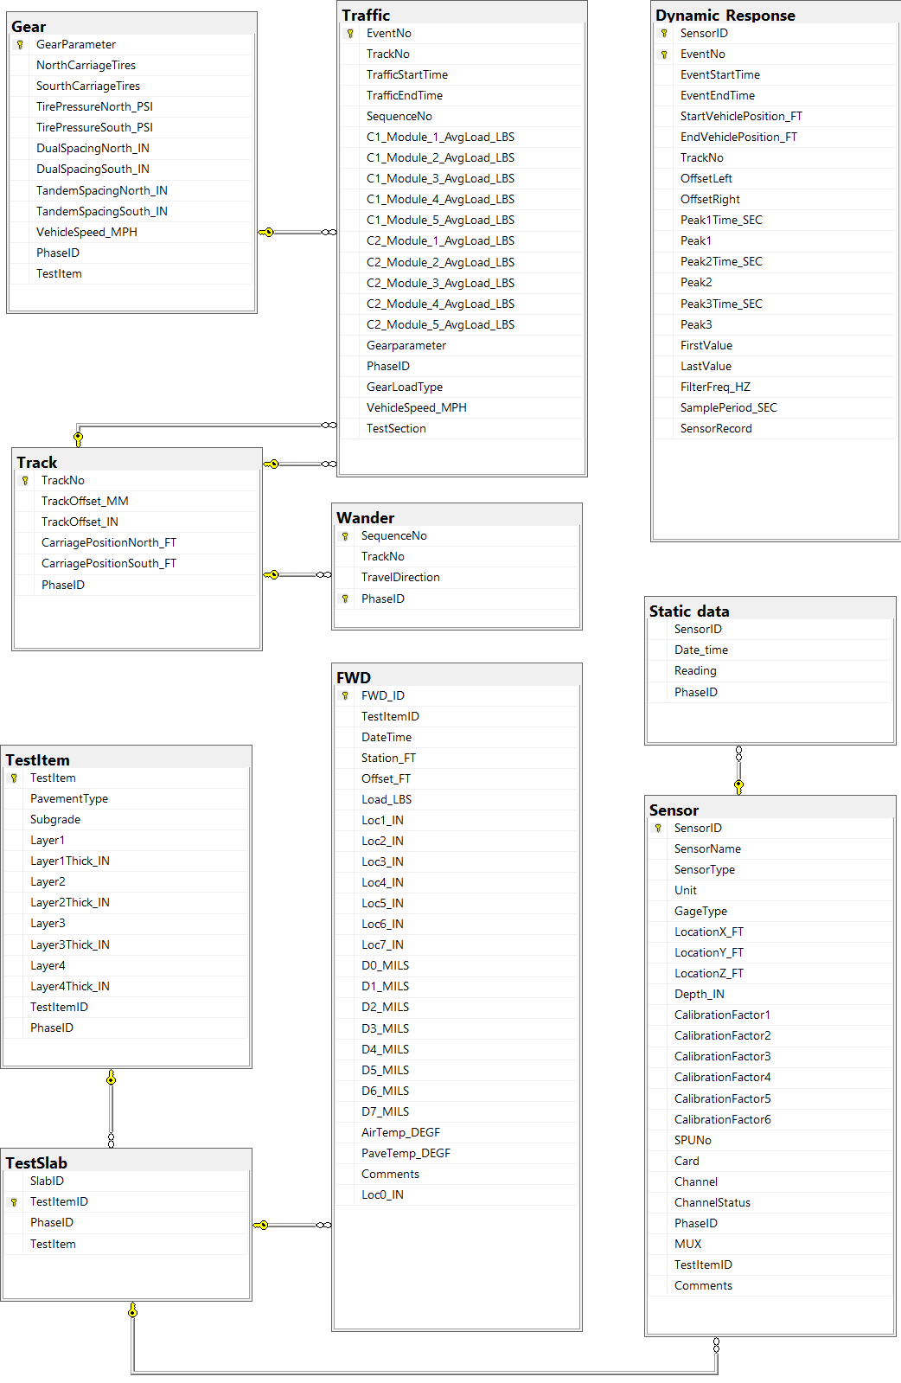Select the CalibrationFactor3 column in Sensor
This screenshot has height=1383, width=901.
coord(722,1057)
